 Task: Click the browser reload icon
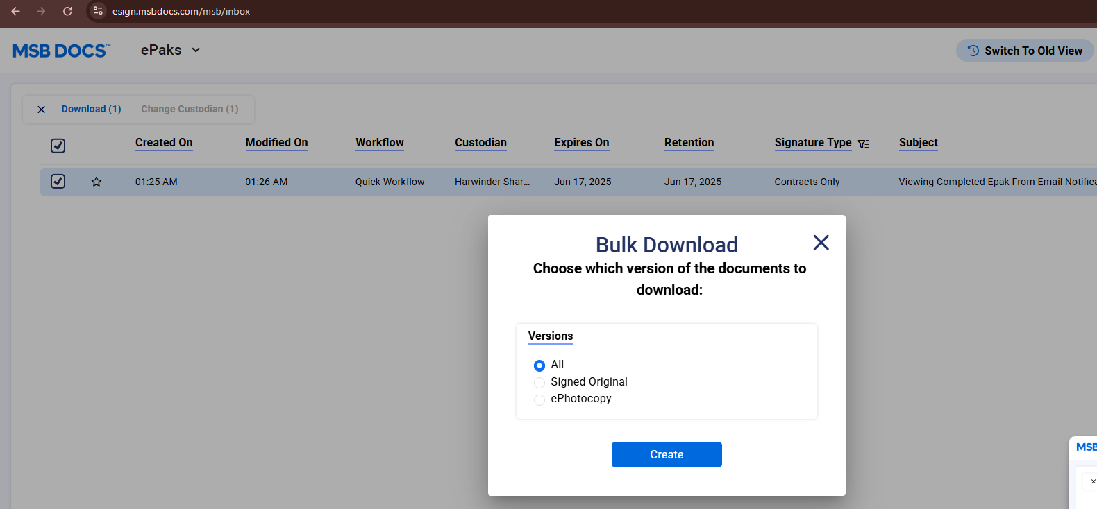point(67,11)
